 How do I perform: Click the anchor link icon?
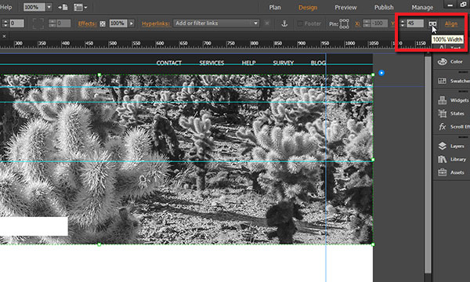point(284,23)
